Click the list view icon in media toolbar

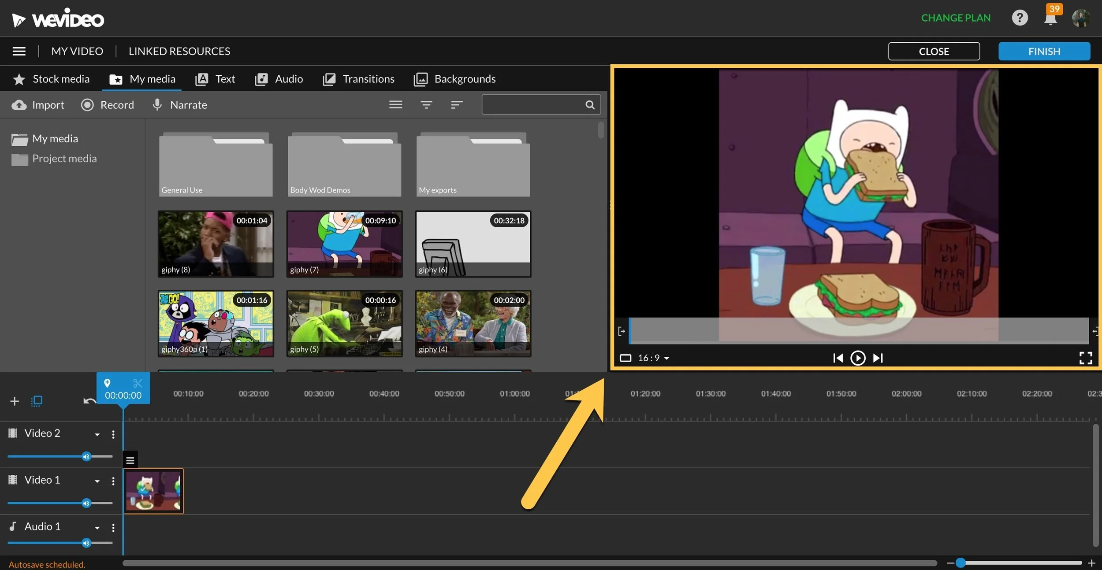pyautogui.click(x=395, y=104)
